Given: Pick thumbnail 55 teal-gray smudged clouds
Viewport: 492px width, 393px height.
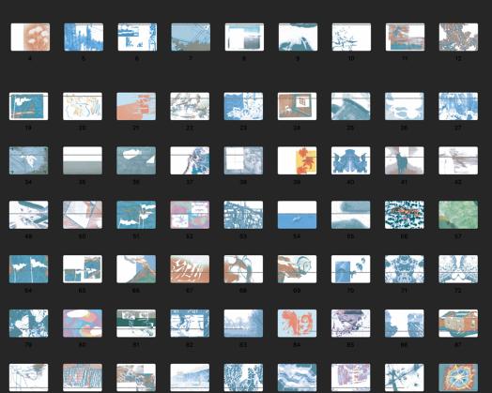Looking at the screenshot, I should tap(350, 215).
